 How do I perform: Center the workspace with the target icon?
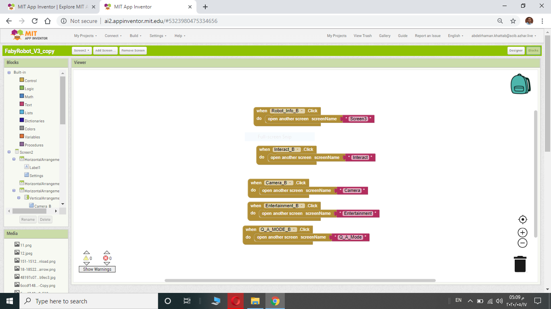[522, 219]
